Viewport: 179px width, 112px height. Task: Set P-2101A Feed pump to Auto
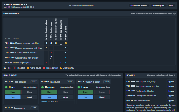tap(49, 97)
